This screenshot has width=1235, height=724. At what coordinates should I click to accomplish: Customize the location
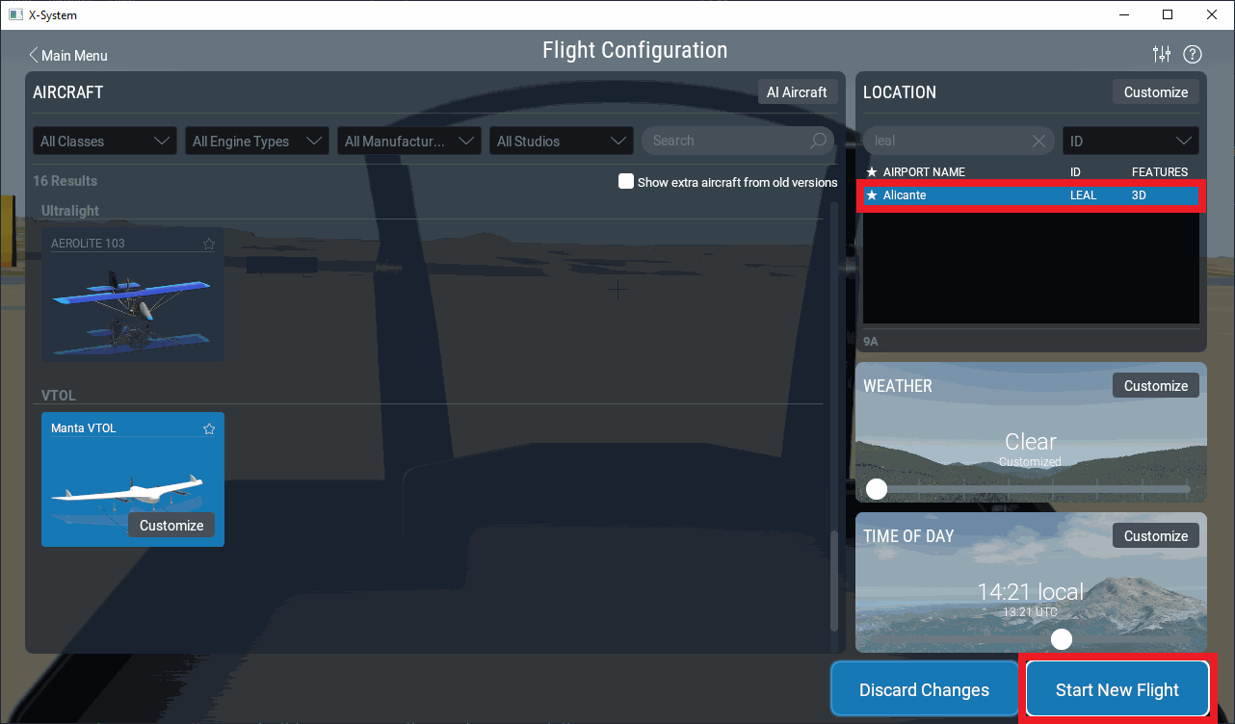(x=1156, y=92)
